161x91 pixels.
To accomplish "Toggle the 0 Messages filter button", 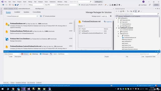I will 44,54.
